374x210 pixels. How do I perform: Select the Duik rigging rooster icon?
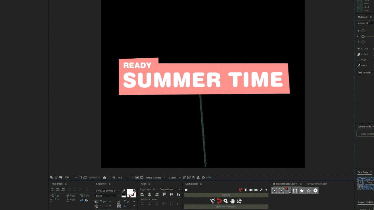[x=241, y=190]
